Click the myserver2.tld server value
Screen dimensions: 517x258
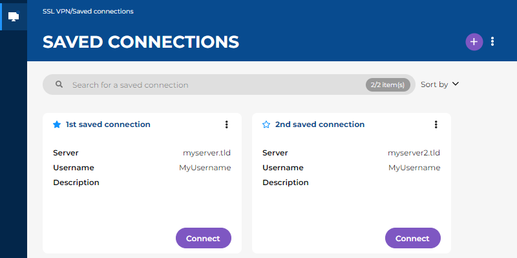(x=414, y=153)
